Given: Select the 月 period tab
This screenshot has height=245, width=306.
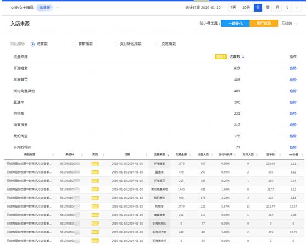Looking at the screenshot, I should coord(277,8).
